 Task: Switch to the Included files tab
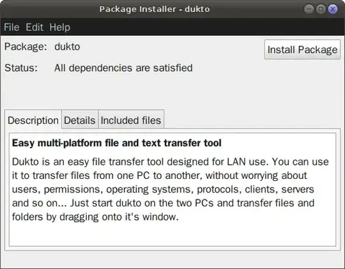[131, 120]
